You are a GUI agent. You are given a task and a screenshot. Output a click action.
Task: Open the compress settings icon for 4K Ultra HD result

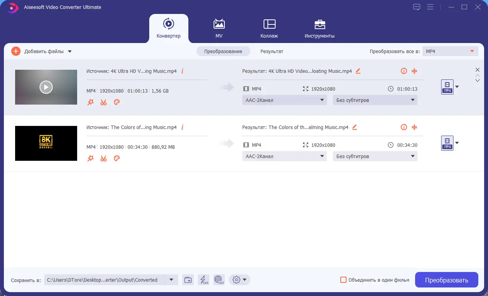tap(414, 71)
